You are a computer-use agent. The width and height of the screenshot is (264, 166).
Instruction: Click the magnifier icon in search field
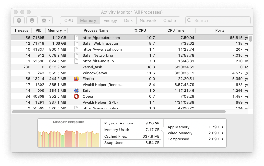click(190, 20)
